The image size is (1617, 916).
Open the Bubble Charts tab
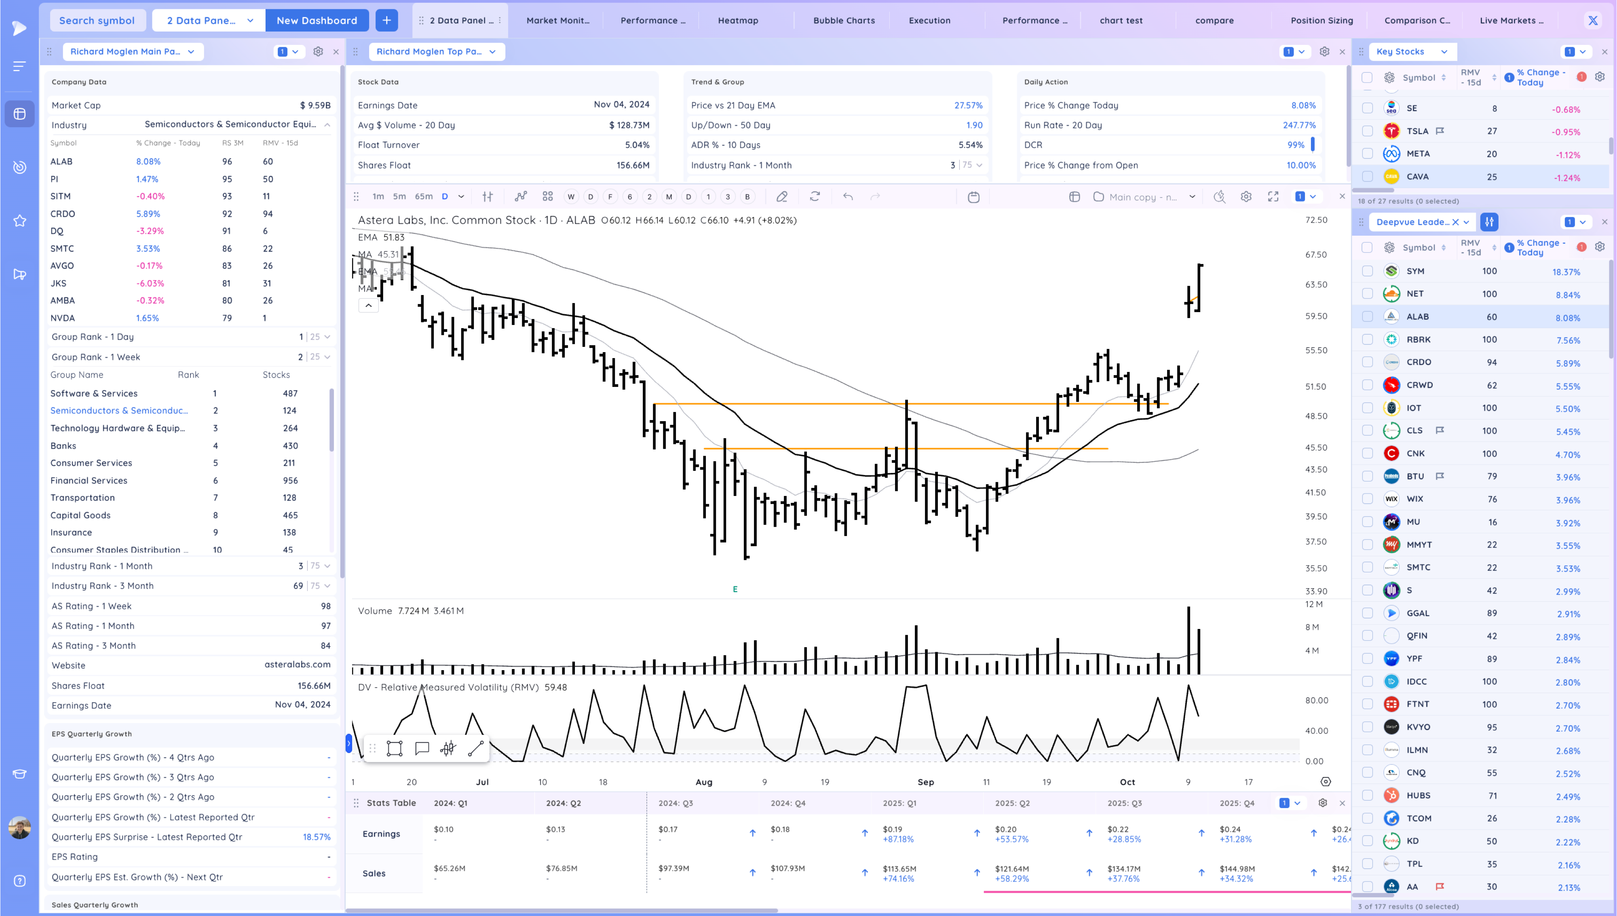tap(843, 20)
